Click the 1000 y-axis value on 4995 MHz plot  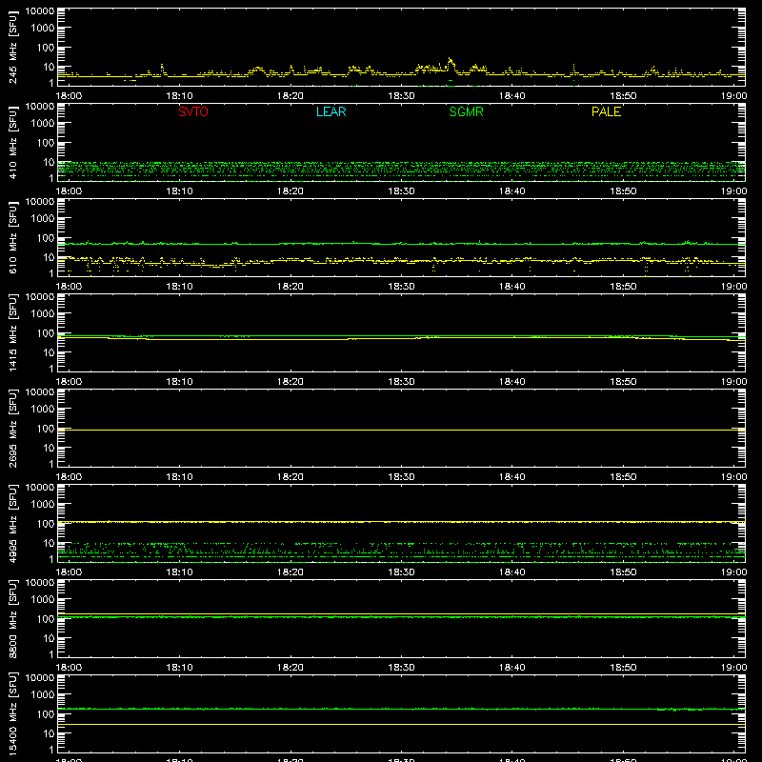pos(43,505)
